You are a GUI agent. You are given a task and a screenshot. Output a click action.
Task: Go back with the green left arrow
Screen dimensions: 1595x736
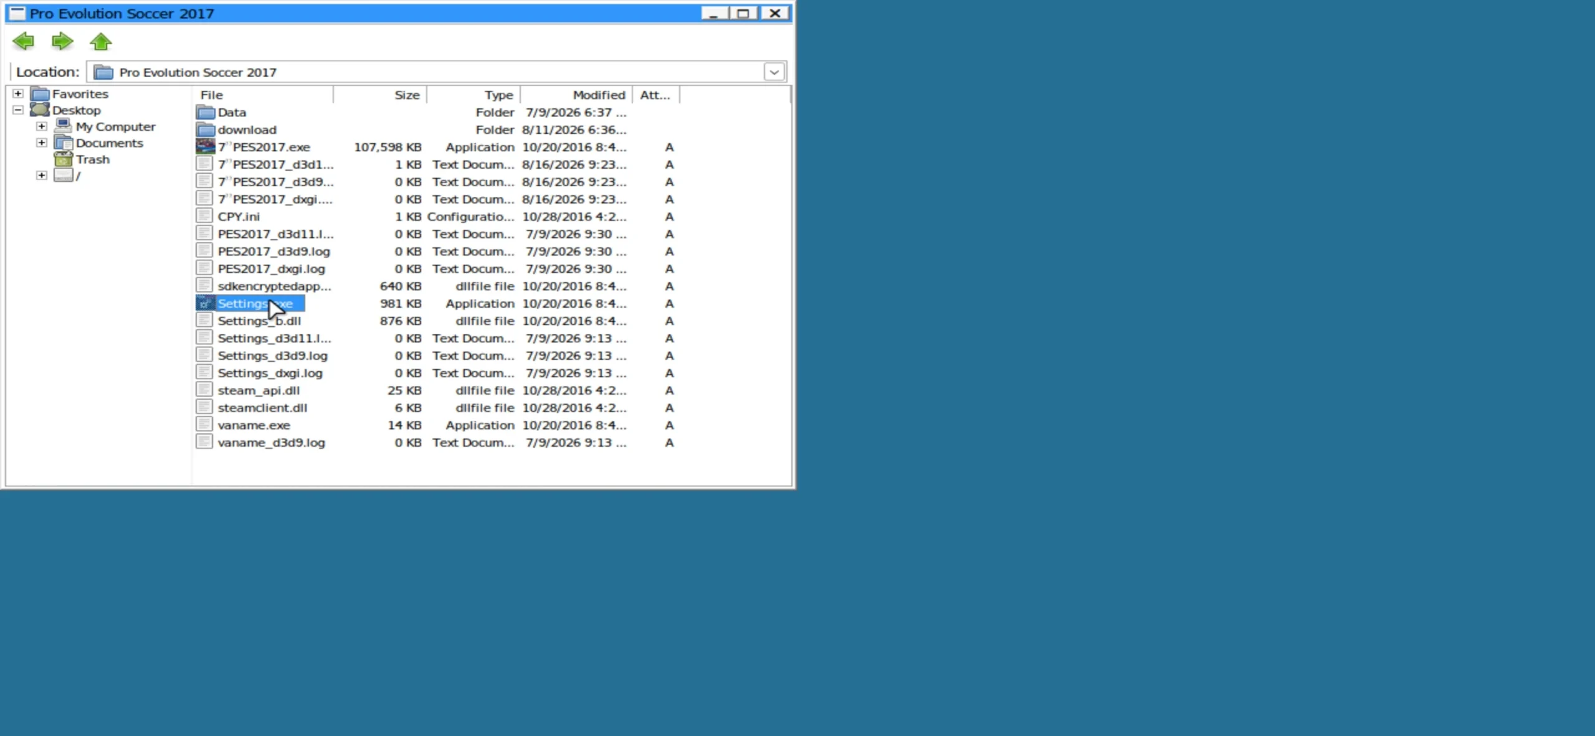click(x=24, y=42)
